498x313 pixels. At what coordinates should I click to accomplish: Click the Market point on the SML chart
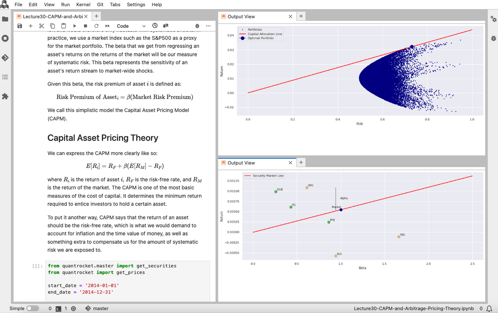coord(341,210)
